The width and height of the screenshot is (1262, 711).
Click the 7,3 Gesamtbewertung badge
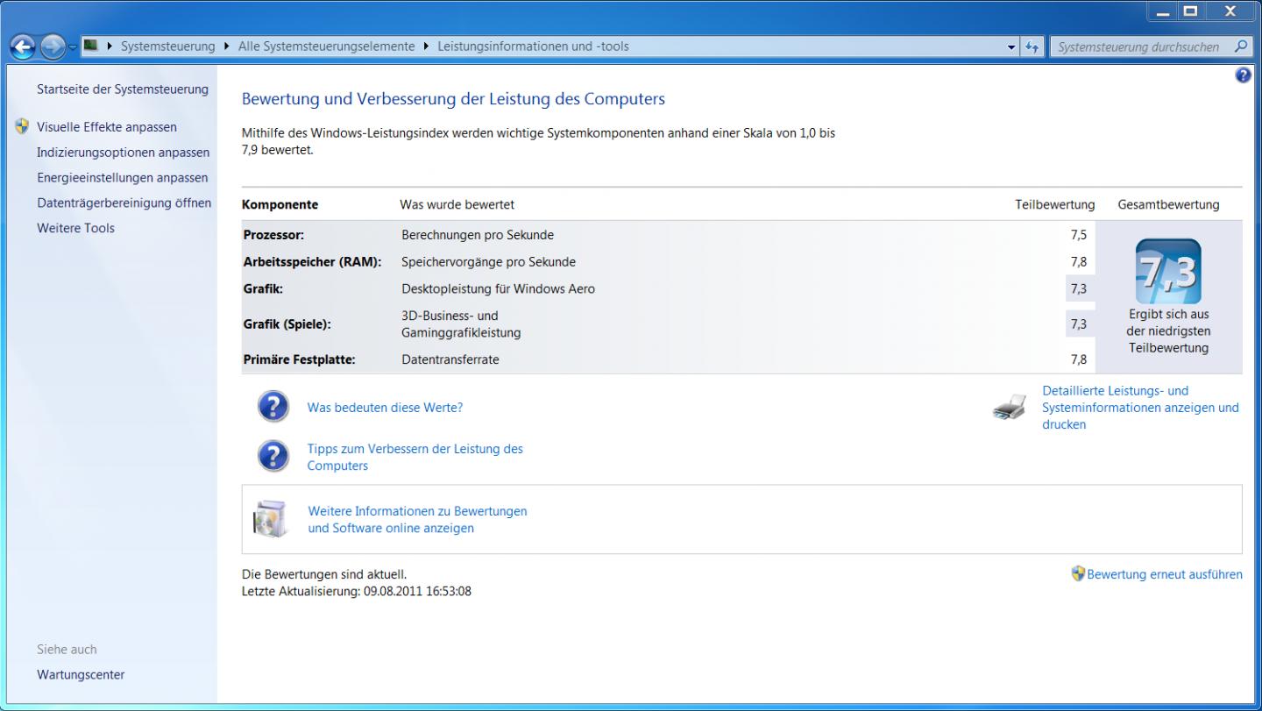point(1167,272)
